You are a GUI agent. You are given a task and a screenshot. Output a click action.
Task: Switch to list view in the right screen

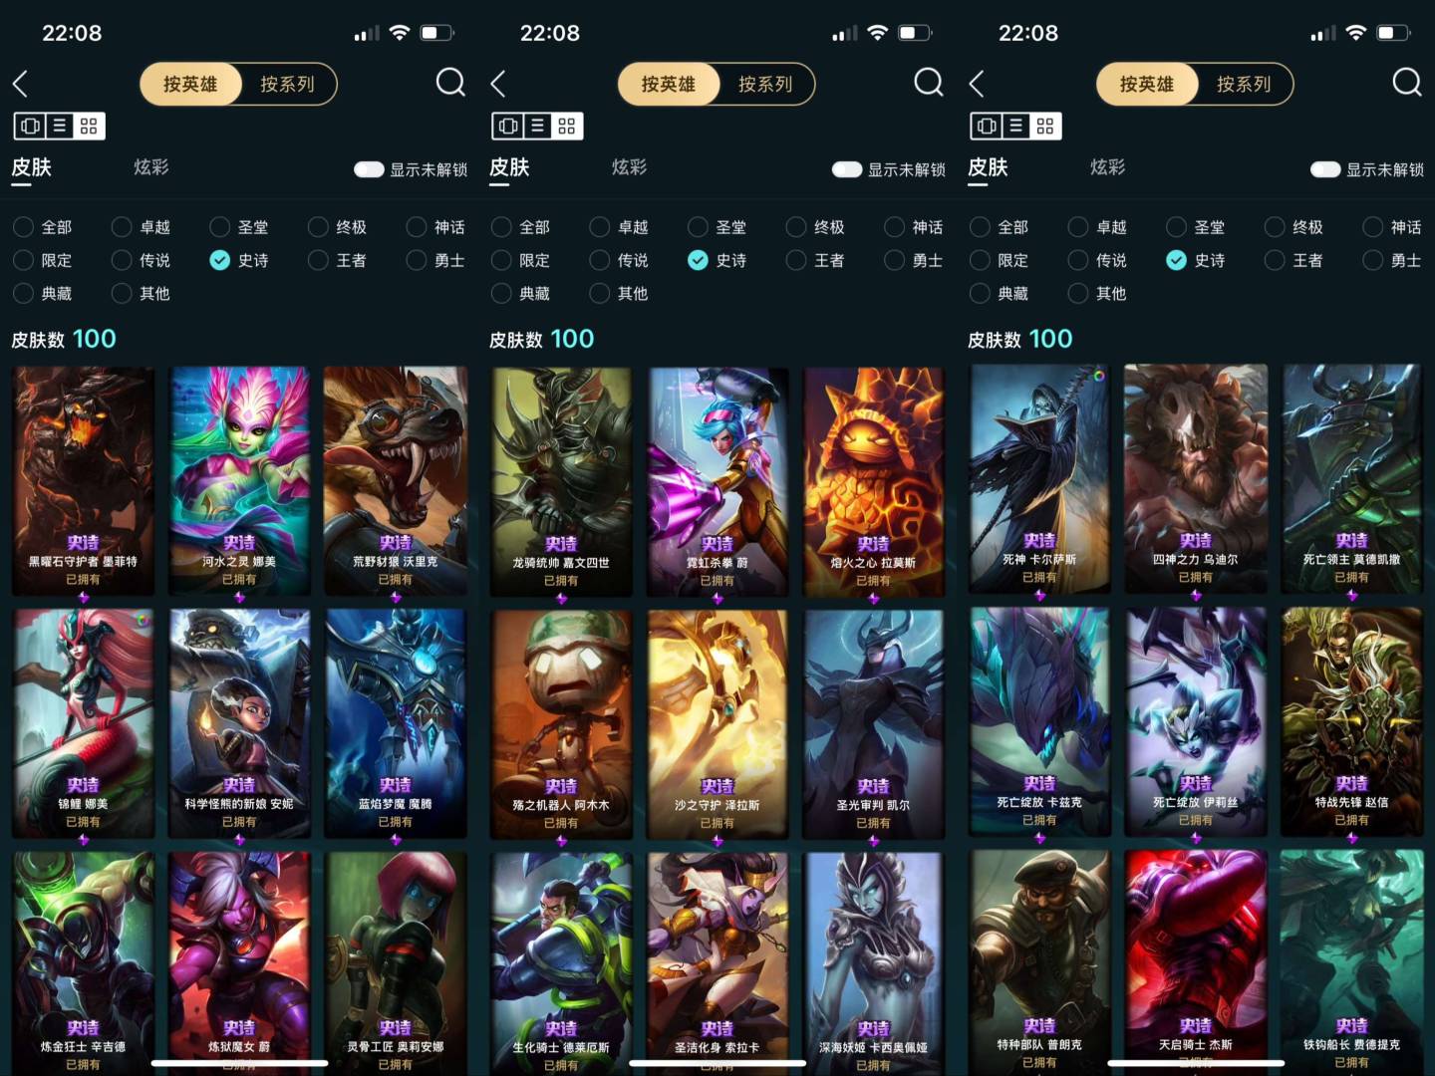coord(1015,126)
